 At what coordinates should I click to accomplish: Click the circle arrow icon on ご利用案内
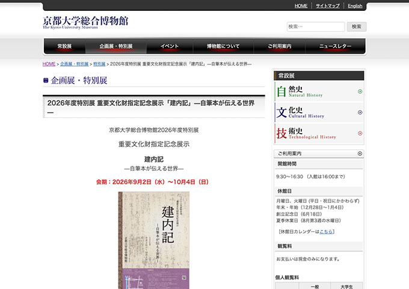[x=360, y=154]
